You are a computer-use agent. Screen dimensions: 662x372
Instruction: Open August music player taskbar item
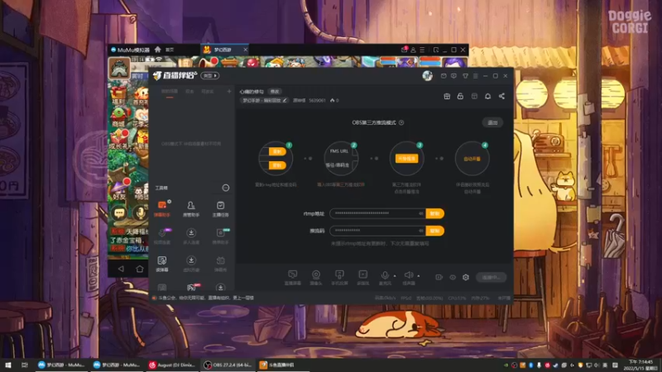(x=172, y=365)
